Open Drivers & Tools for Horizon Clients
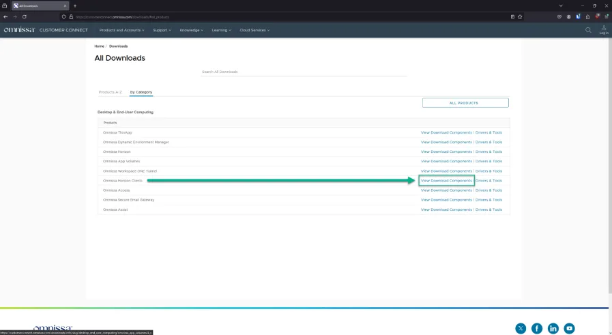The width and height of the screenshot is (612, 335). (489, 181)
